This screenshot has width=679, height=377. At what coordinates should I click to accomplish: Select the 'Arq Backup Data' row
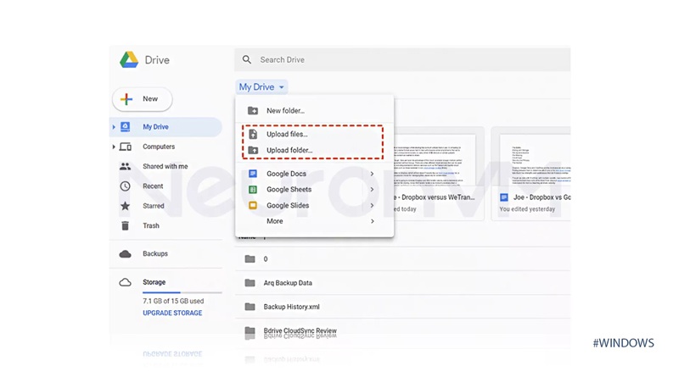click(402, 283)
